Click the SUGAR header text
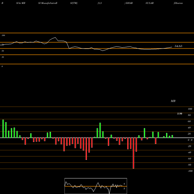The image size is (194, 194). [x=149, y=3]
